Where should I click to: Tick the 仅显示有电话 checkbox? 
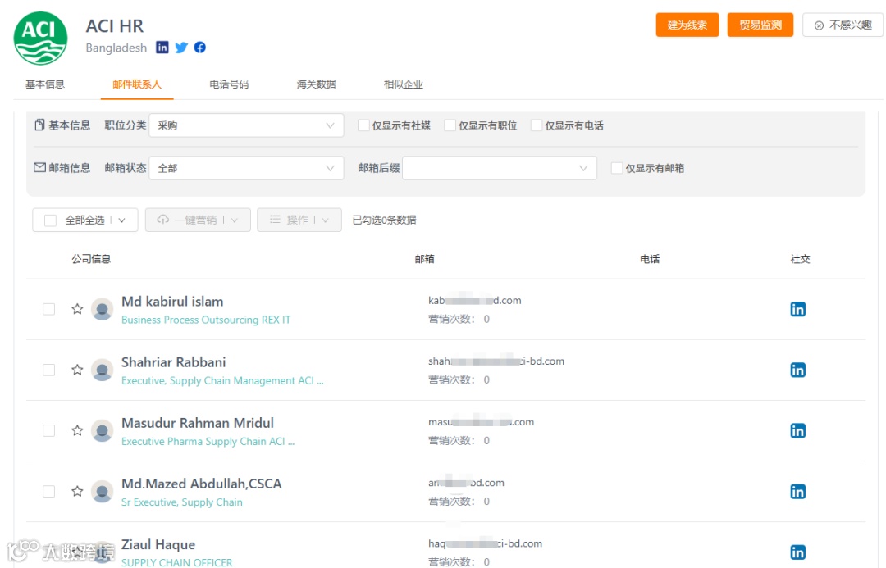(x=537, y=125)
